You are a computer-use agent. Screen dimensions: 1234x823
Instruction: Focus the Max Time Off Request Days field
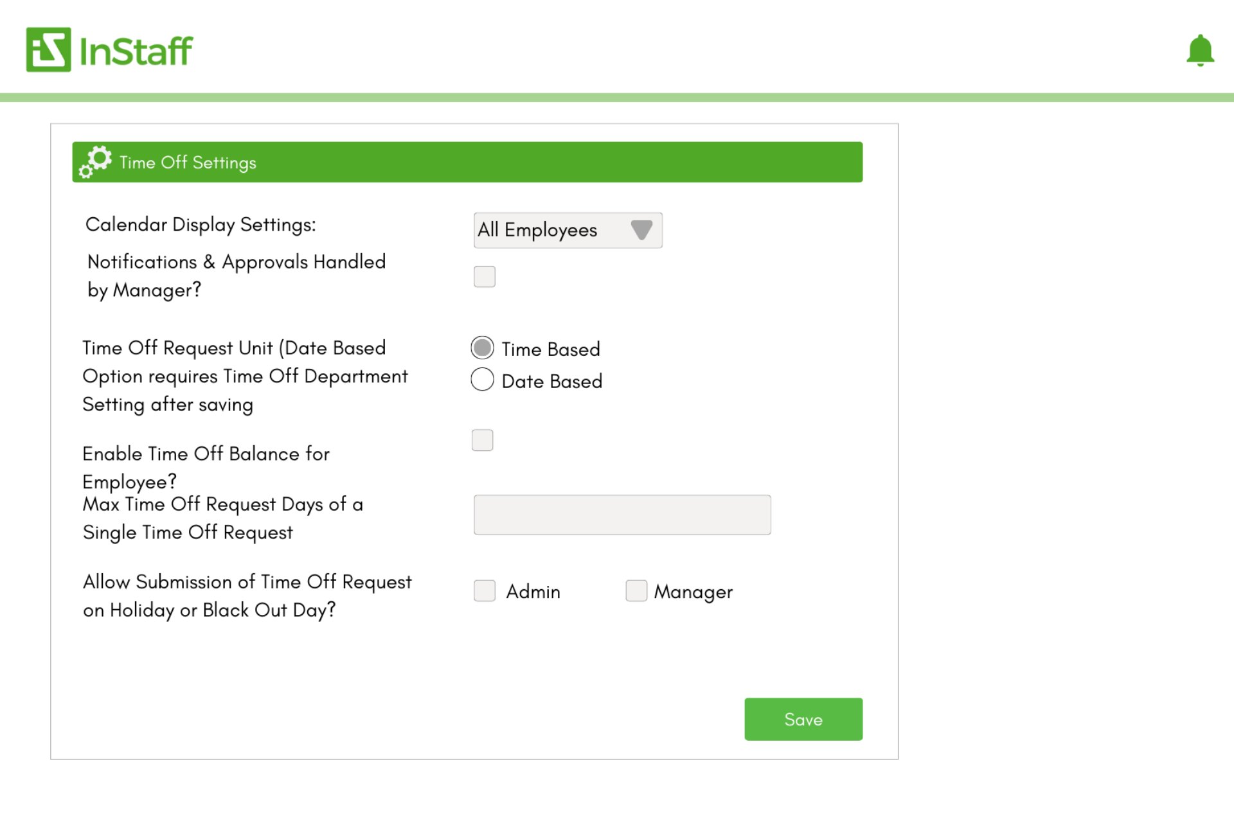click(622, 515)
